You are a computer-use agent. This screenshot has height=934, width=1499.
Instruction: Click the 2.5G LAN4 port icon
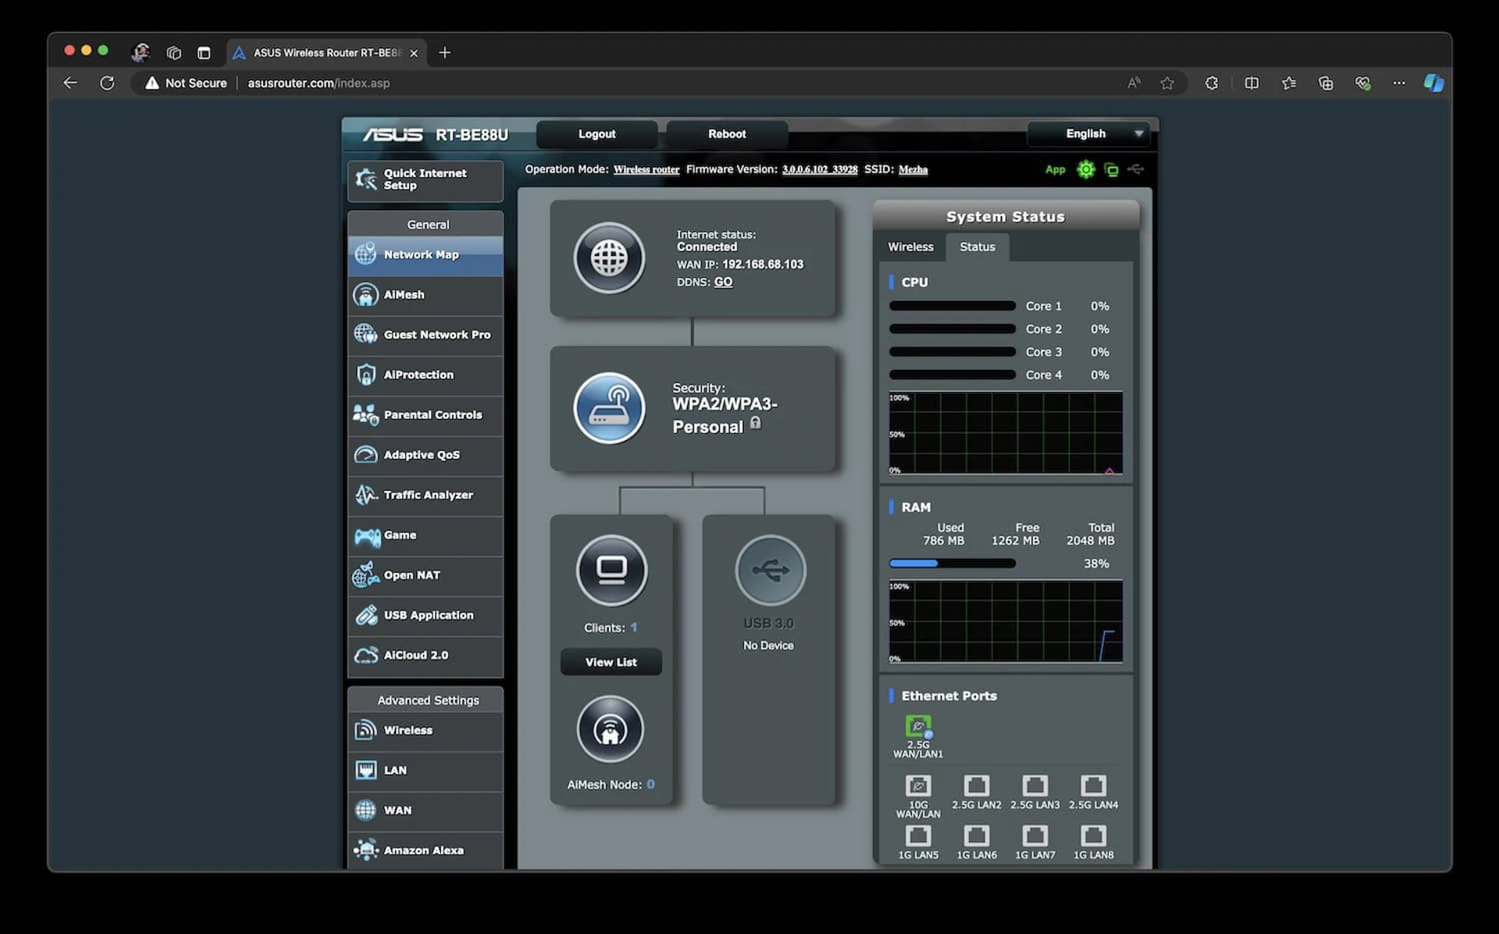[1093, 785]
